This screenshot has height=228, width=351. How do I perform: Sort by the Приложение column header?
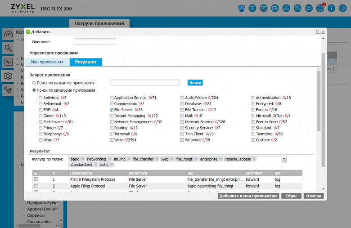81,173
